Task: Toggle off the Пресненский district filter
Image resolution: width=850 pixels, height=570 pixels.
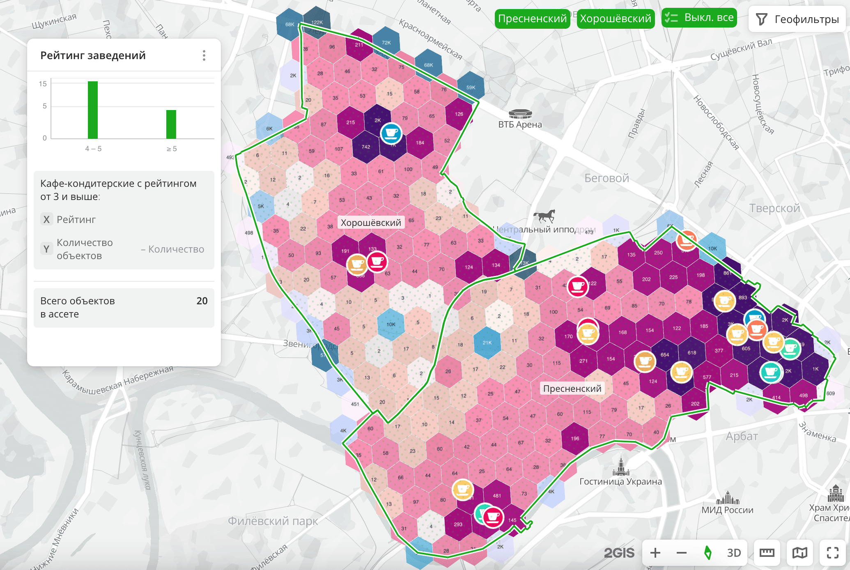Action: [x=532, y=18]
